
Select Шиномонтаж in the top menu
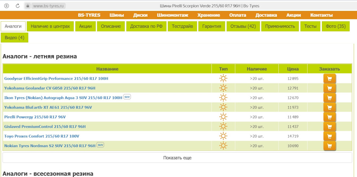[173, 15]
